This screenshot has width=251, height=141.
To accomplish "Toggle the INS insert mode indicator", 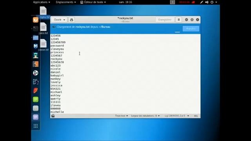I will click(x=196, y=116).
